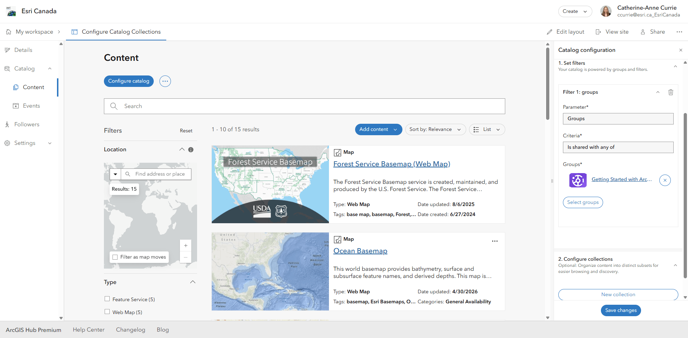Click the Select groups button
Image resolution: width=688 pixels, height=338 pixels.
tap(583, 202)
